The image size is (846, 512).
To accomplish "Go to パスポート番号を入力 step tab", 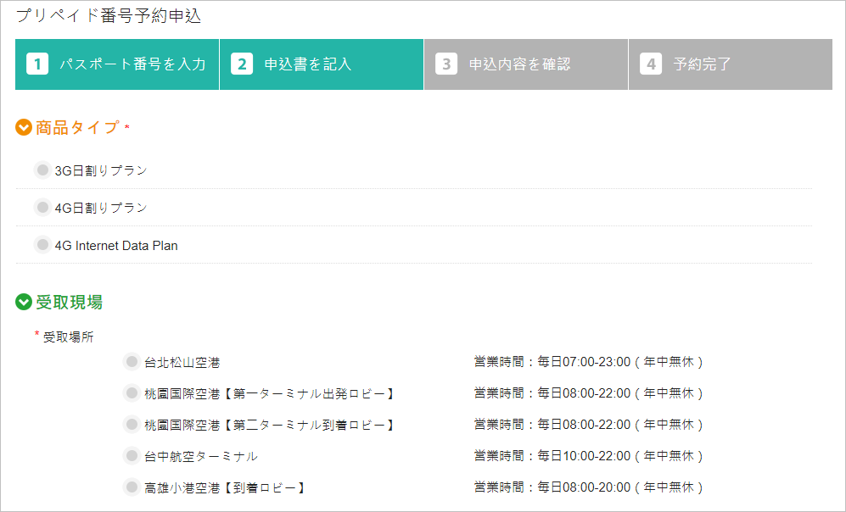I will point(132,64).
